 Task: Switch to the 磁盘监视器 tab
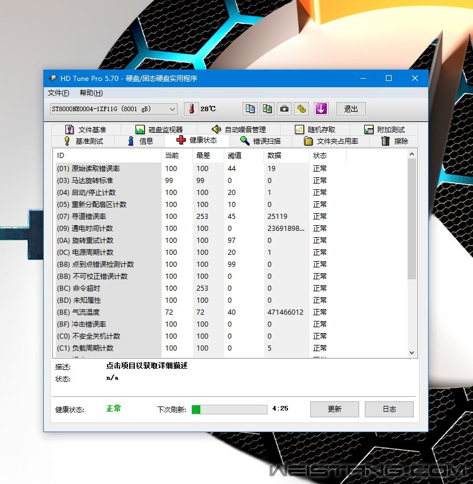(x=159, y=129)
